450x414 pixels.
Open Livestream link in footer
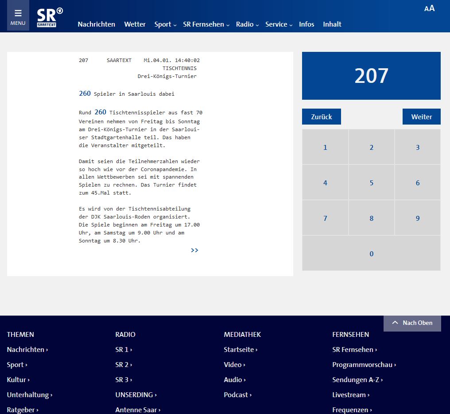350,394
